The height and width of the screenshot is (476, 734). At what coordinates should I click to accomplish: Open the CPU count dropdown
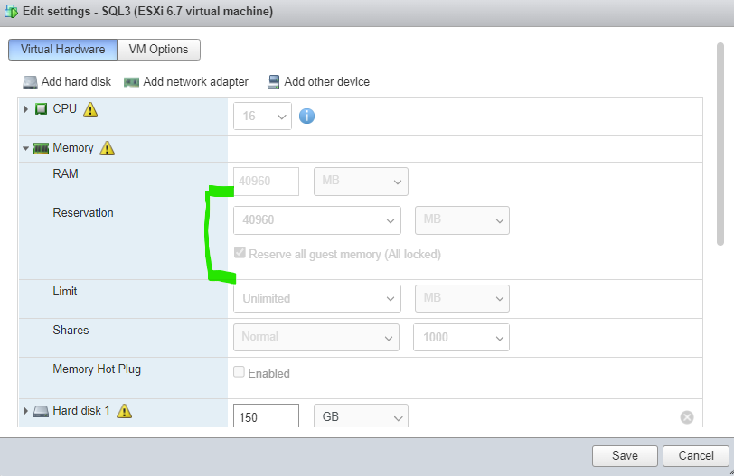click(x=262, y=116)
